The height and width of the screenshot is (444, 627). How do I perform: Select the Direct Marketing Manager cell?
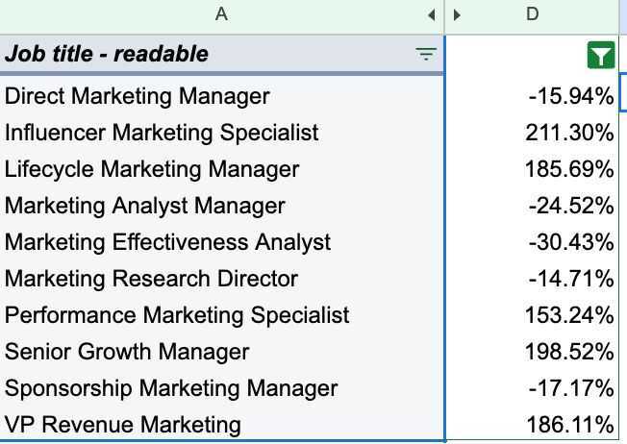222,96
